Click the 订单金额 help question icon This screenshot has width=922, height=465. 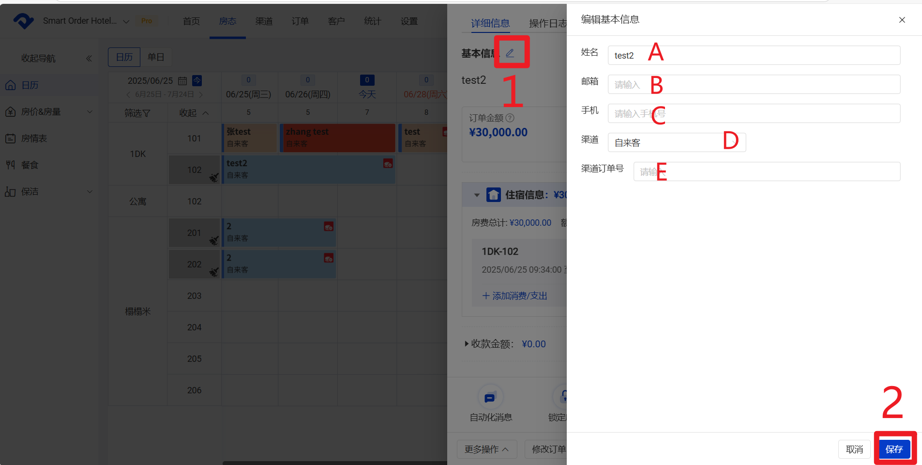coord(510,118)
